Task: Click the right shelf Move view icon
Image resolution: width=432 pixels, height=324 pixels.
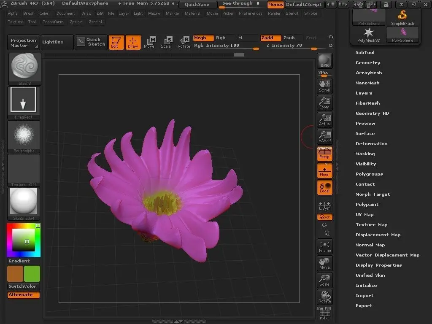Action: point(324,263)
